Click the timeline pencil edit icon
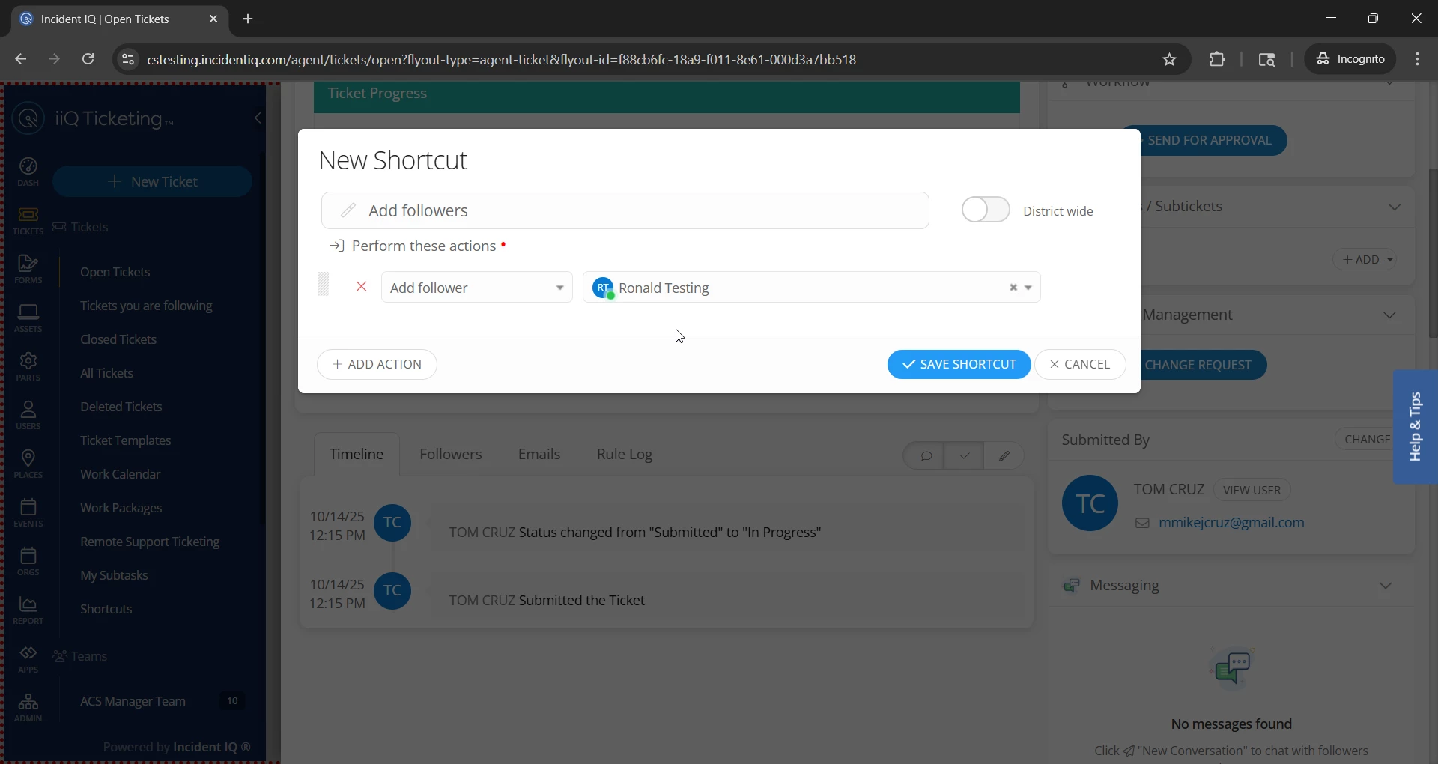The image size is (1438, 764). pyautogui.click(x=1004, y=455)
